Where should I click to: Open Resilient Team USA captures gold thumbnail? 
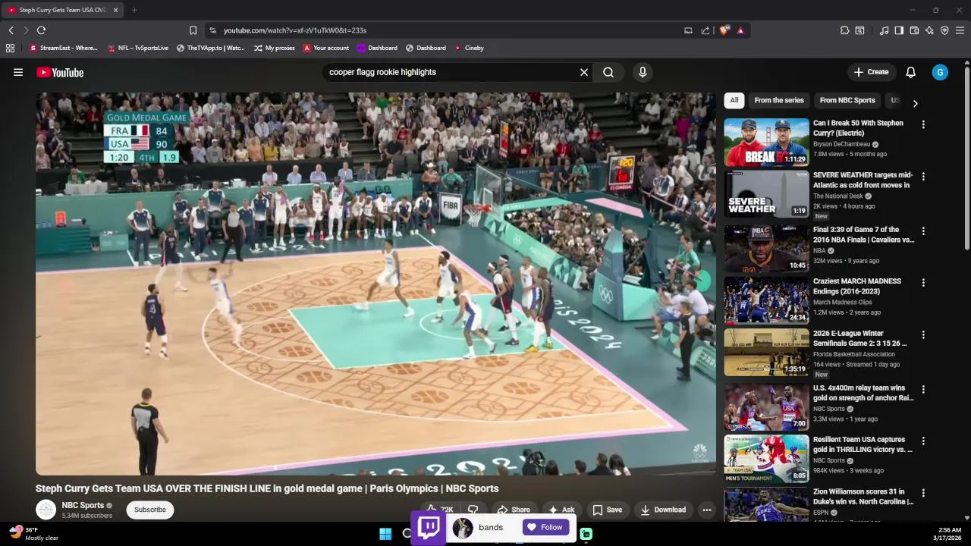pos(766,459)
